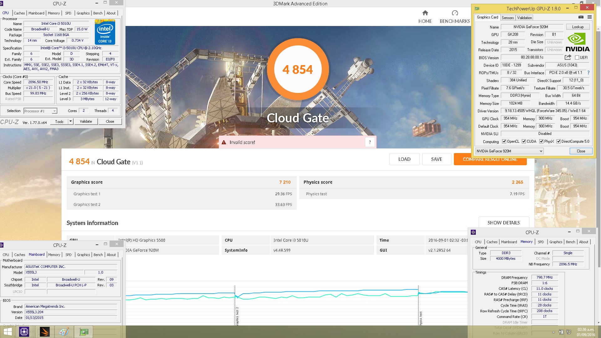Viewport: 601px width, 338px height.
Task: Click the network tray icon
Action: [569, 332]
